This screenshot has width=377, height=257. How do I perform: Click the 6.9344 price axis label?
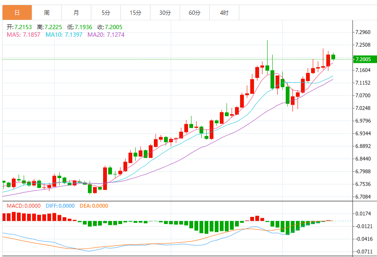tap(363, 133)
